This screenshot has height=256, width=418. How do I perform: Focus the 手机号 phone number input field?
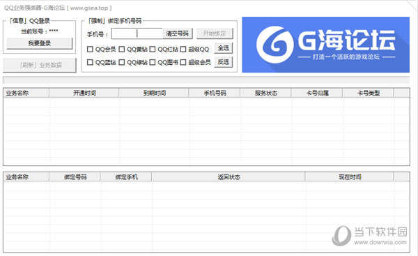point(137,33)
